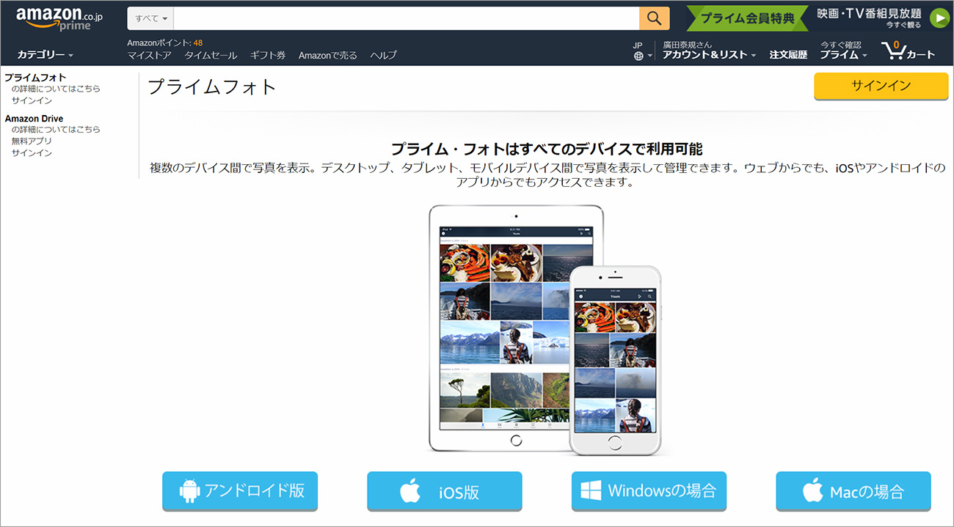This screenshot has width=954, height=527.
Task: Open プライムフォト sidebar heading
Action: pyautogui.click(x=35, y=77)
